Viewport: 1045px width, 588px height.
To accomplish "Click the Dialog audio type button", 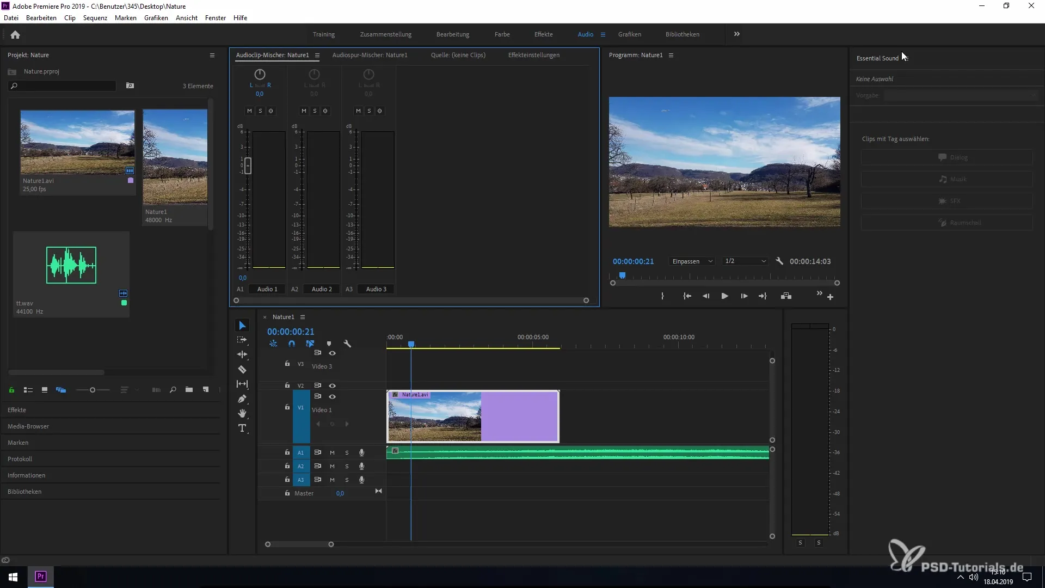I will [946, 157].
